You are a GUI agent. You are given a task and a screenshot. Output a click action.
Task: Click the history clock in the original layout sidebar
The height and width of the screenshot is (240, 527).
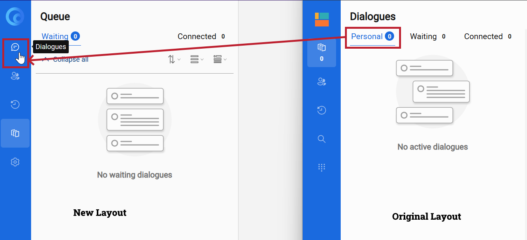[322, 110]
